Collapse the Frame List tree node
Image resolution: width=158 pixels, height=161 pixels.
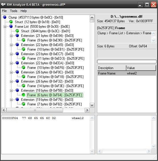(5, 27)
